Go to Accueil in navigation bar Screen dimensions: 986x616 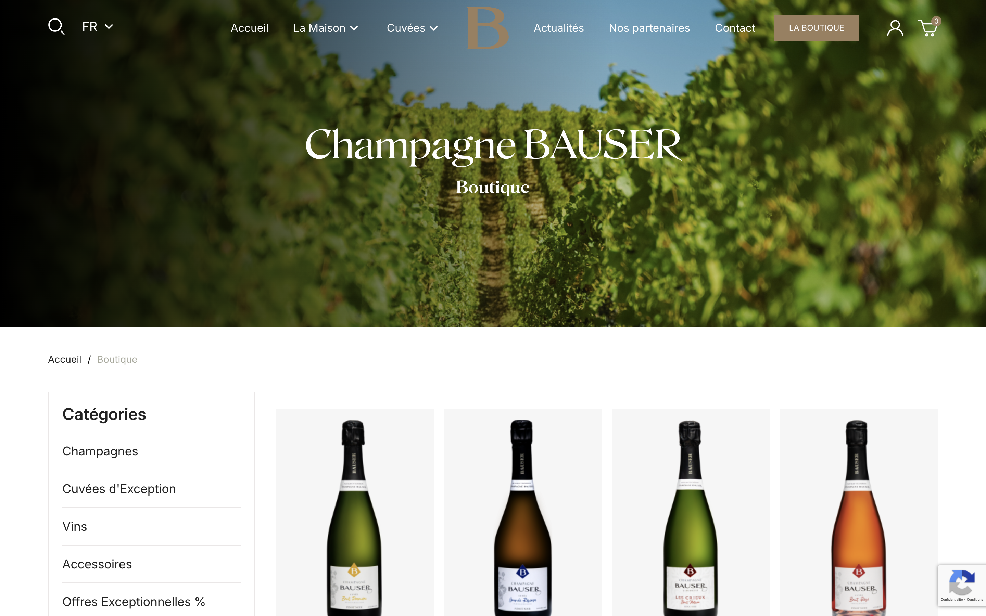click(249, 28)
